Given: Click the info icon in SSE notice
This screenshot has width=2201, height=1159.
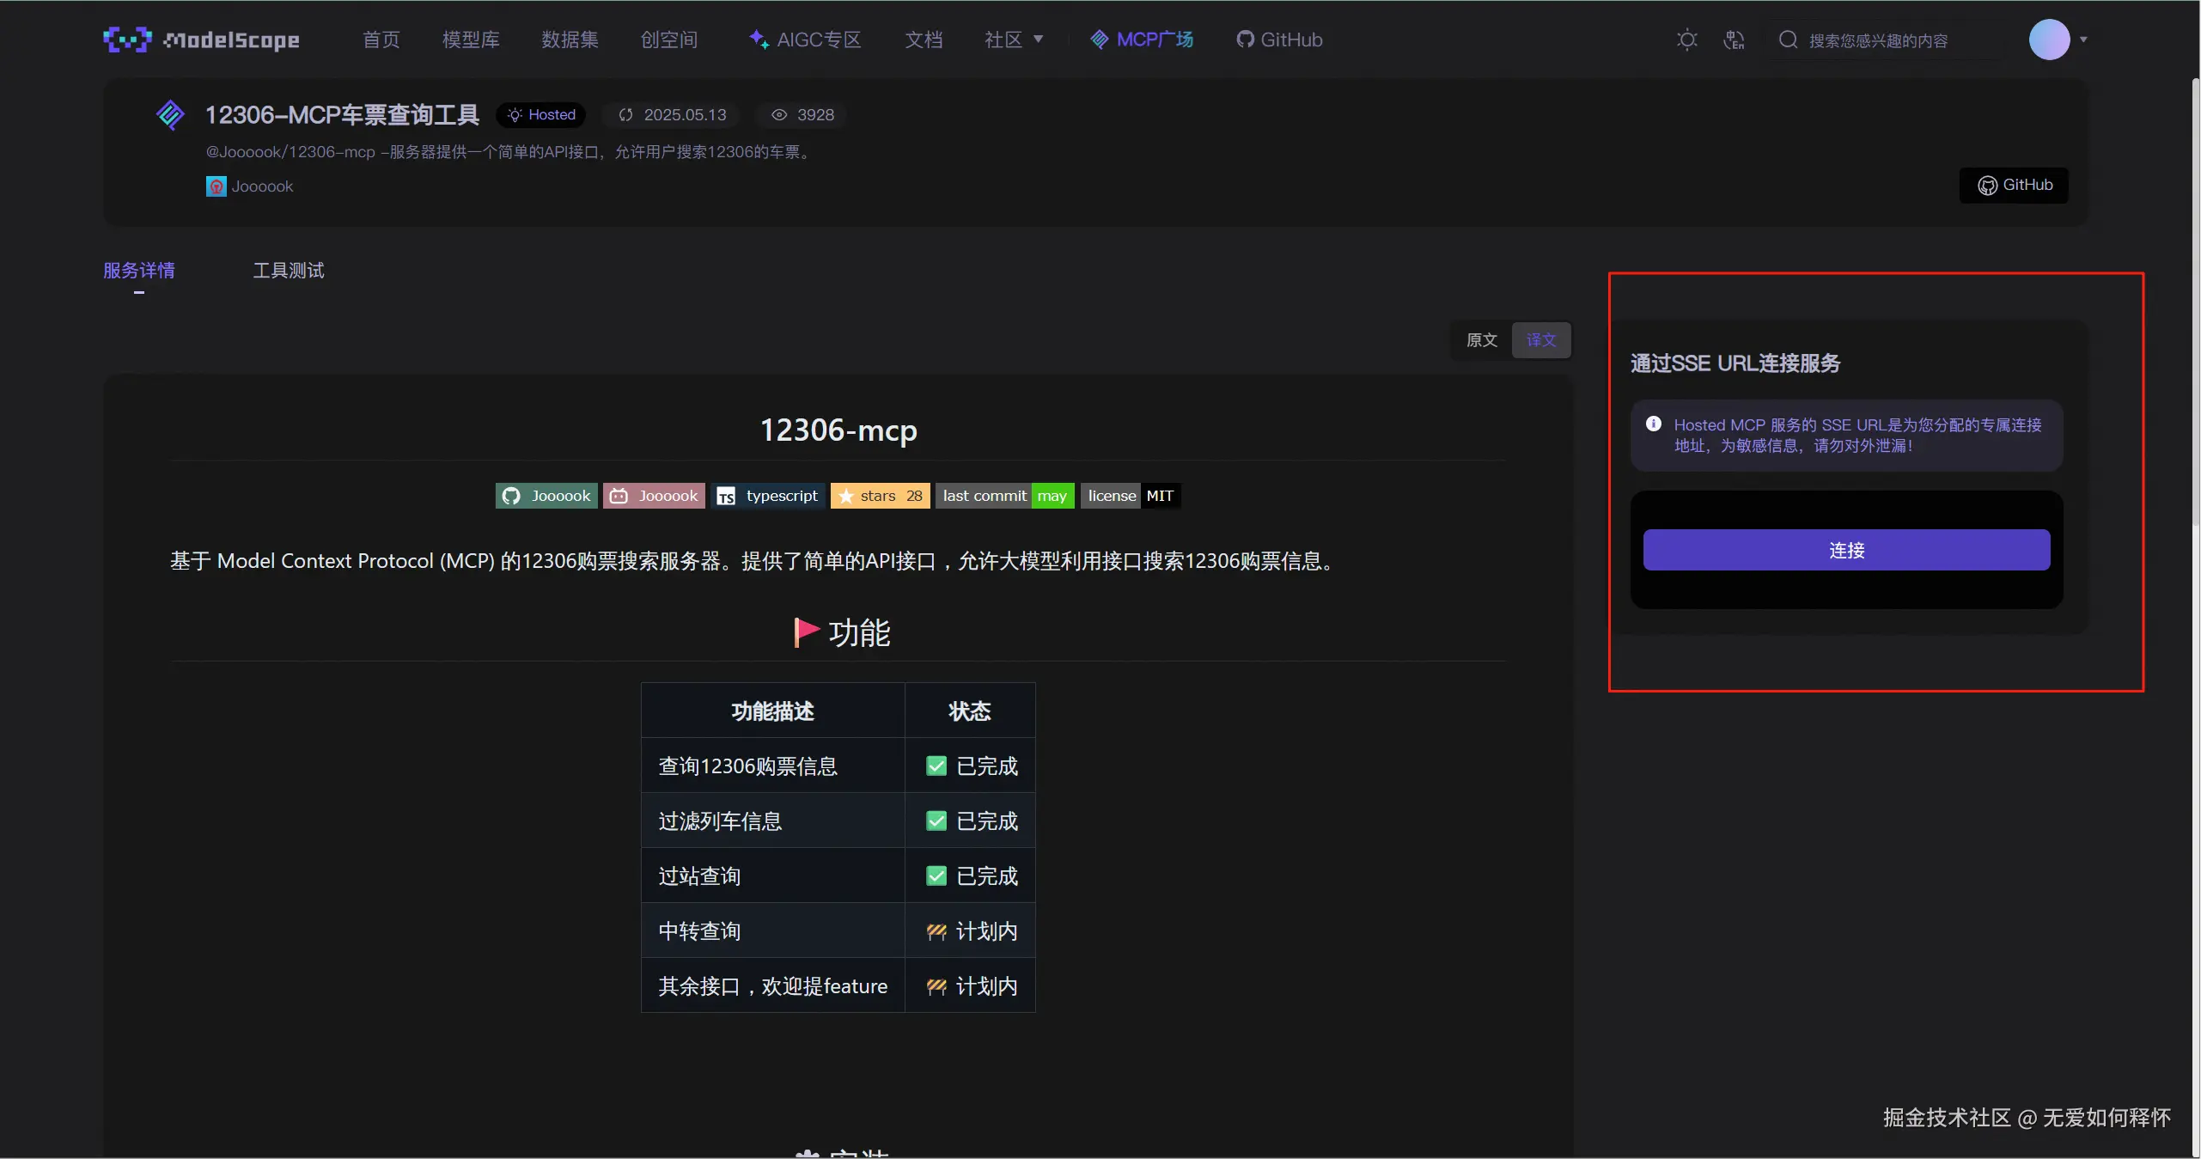Looking at the screenshot, I should click(1653, 424).
